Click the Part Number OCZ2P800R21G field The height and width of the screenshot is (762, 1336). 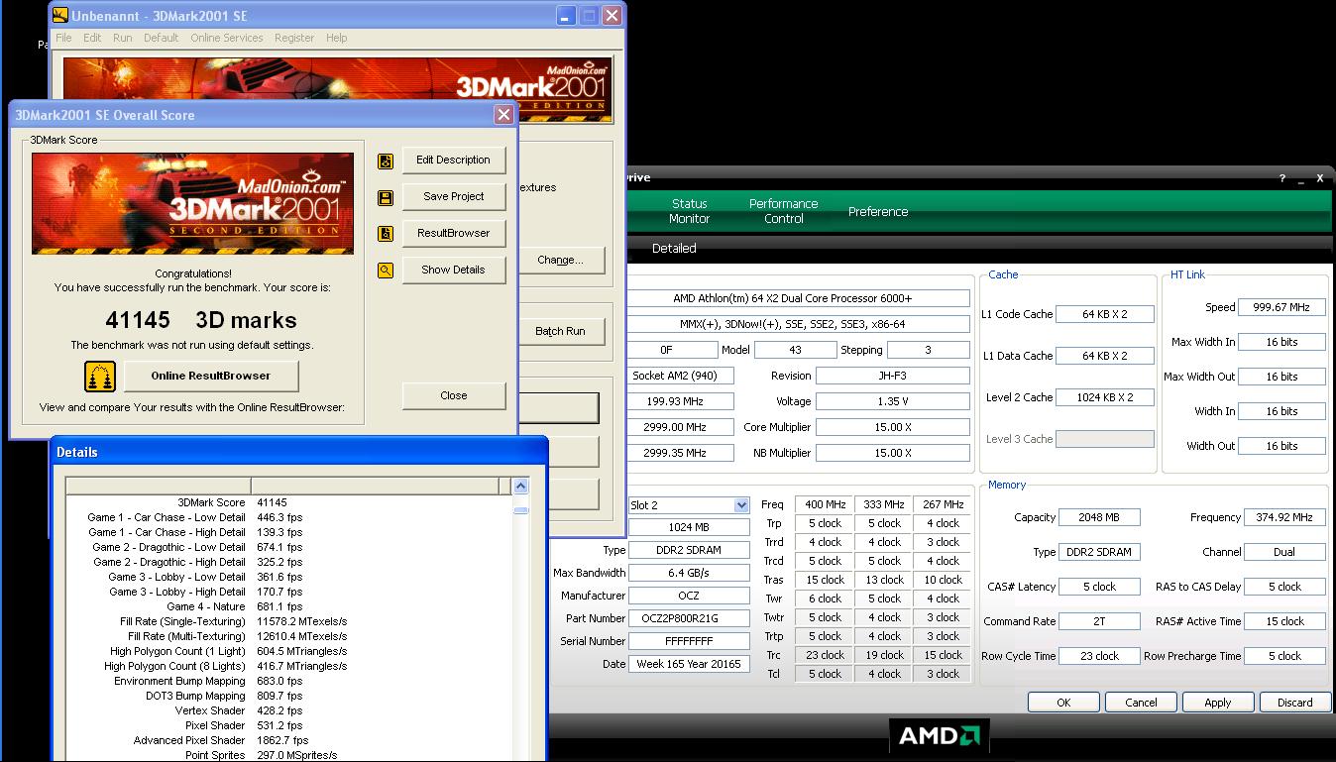(x=689, y=618)
